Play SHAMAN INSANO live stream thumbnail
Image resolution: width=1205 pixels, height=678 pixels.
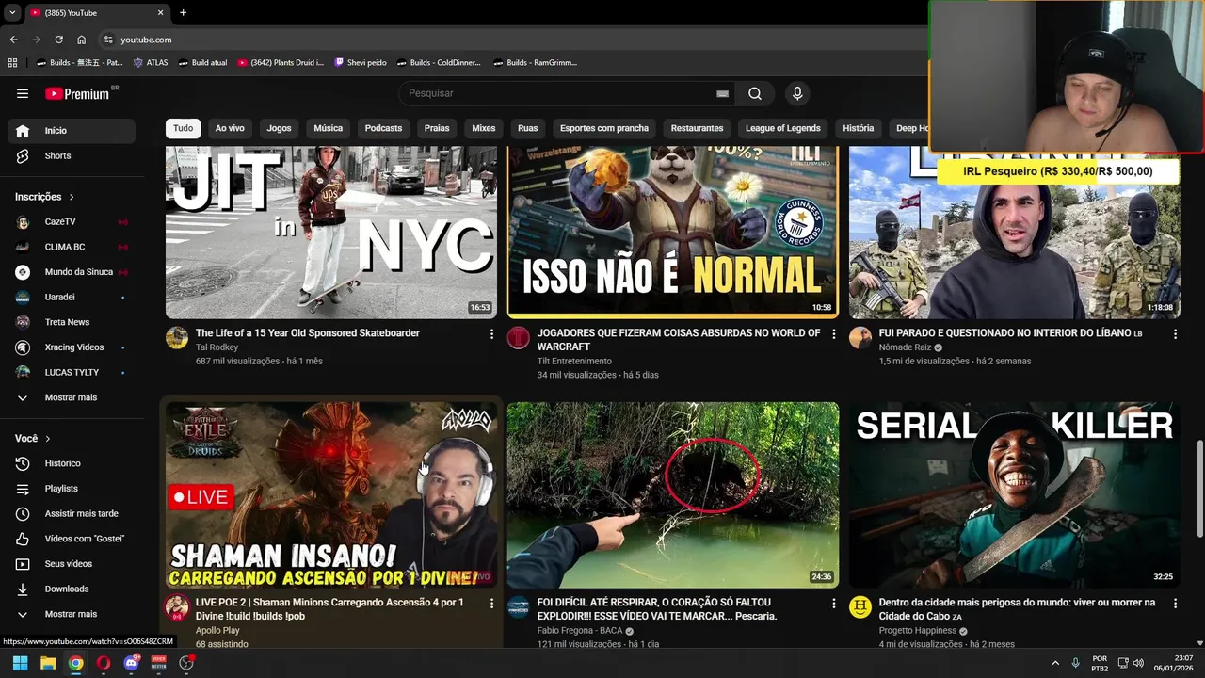tap(331, 495)
